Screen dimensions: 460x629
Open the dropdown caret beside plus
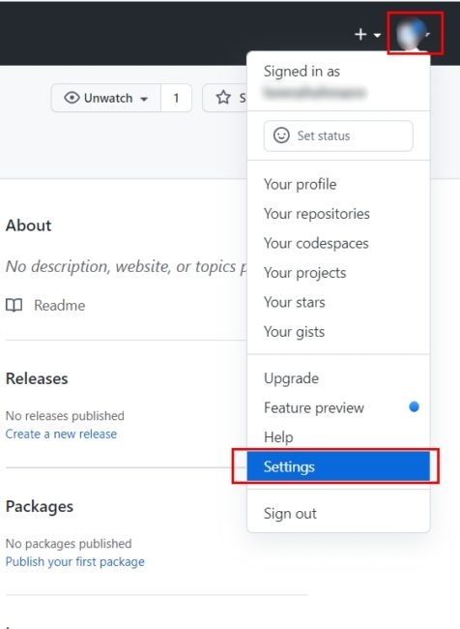point(377,35)
